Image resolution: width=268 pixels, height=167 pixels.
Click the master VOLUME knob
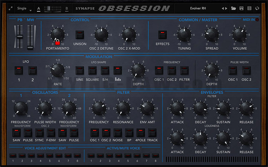click(x=239, y=35)
